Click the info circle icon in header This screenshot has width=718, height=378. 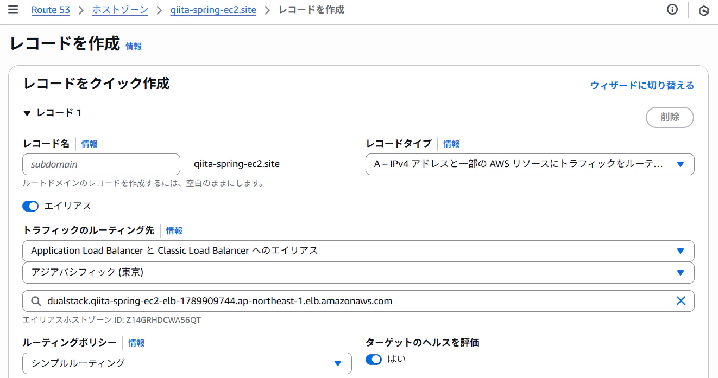(x=672, y=10)
